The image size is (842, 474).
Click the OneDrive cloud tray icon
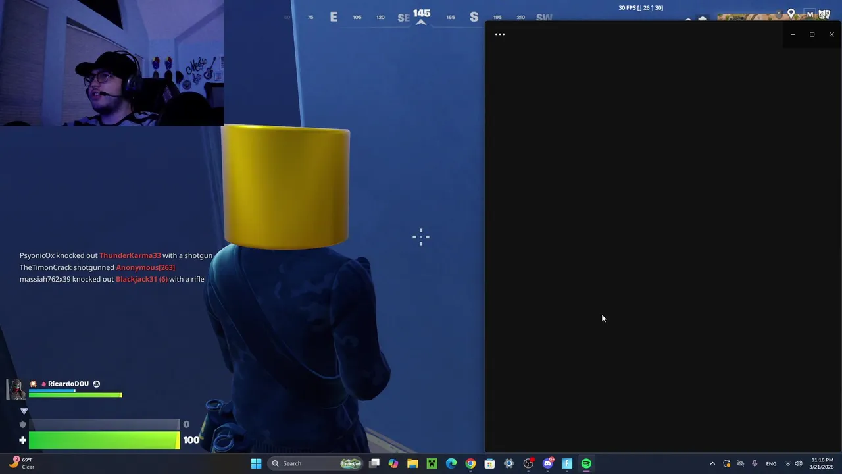741,463
